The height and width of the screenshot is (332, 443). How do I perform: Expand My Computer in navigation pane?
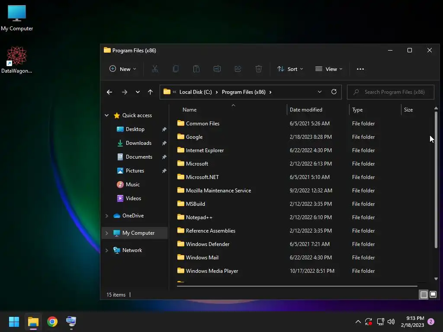coord(106,233)
